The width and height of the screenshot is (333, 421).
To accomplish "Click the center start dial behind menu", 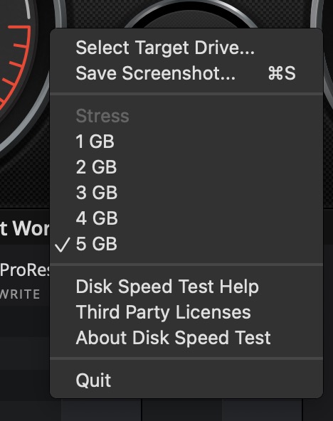I will pos(191,14).
